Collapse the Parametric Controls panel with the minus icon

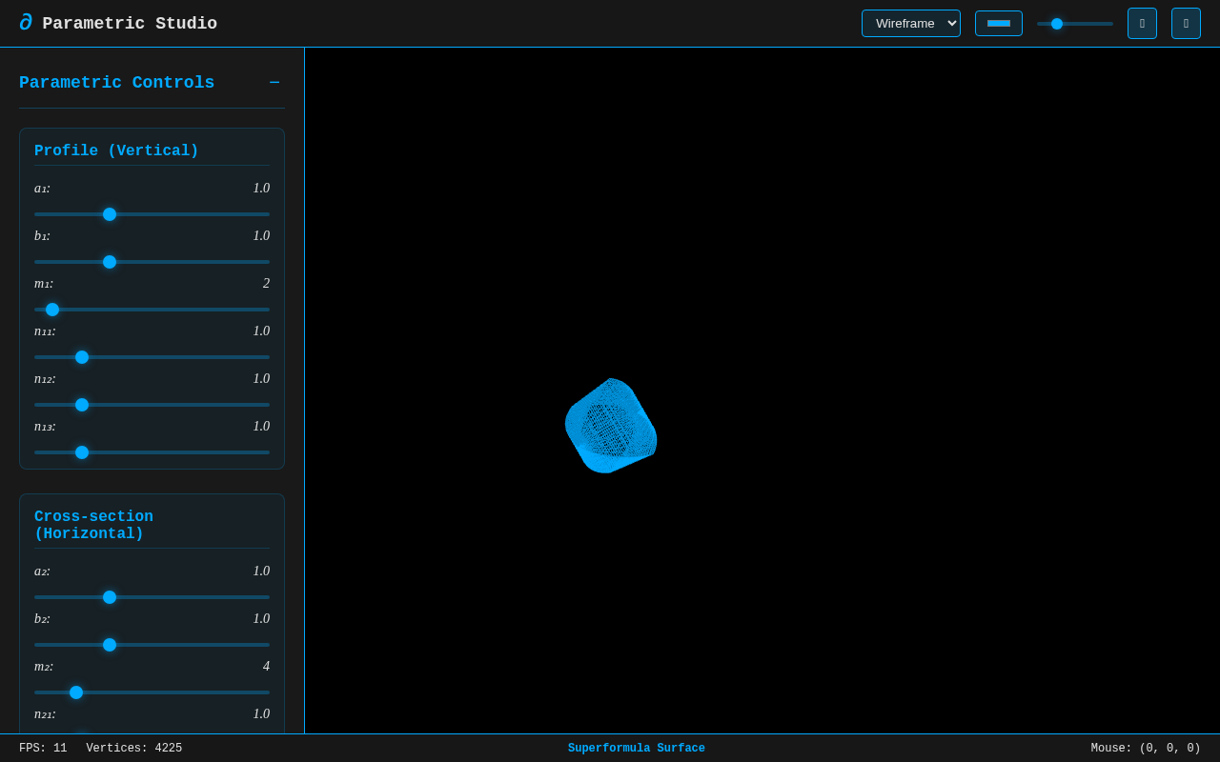[x=274, y=83]
